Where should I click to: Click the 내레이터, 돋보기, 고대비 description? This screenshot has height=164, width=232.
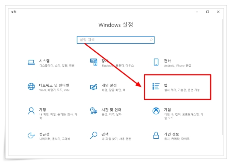point(55,139)
